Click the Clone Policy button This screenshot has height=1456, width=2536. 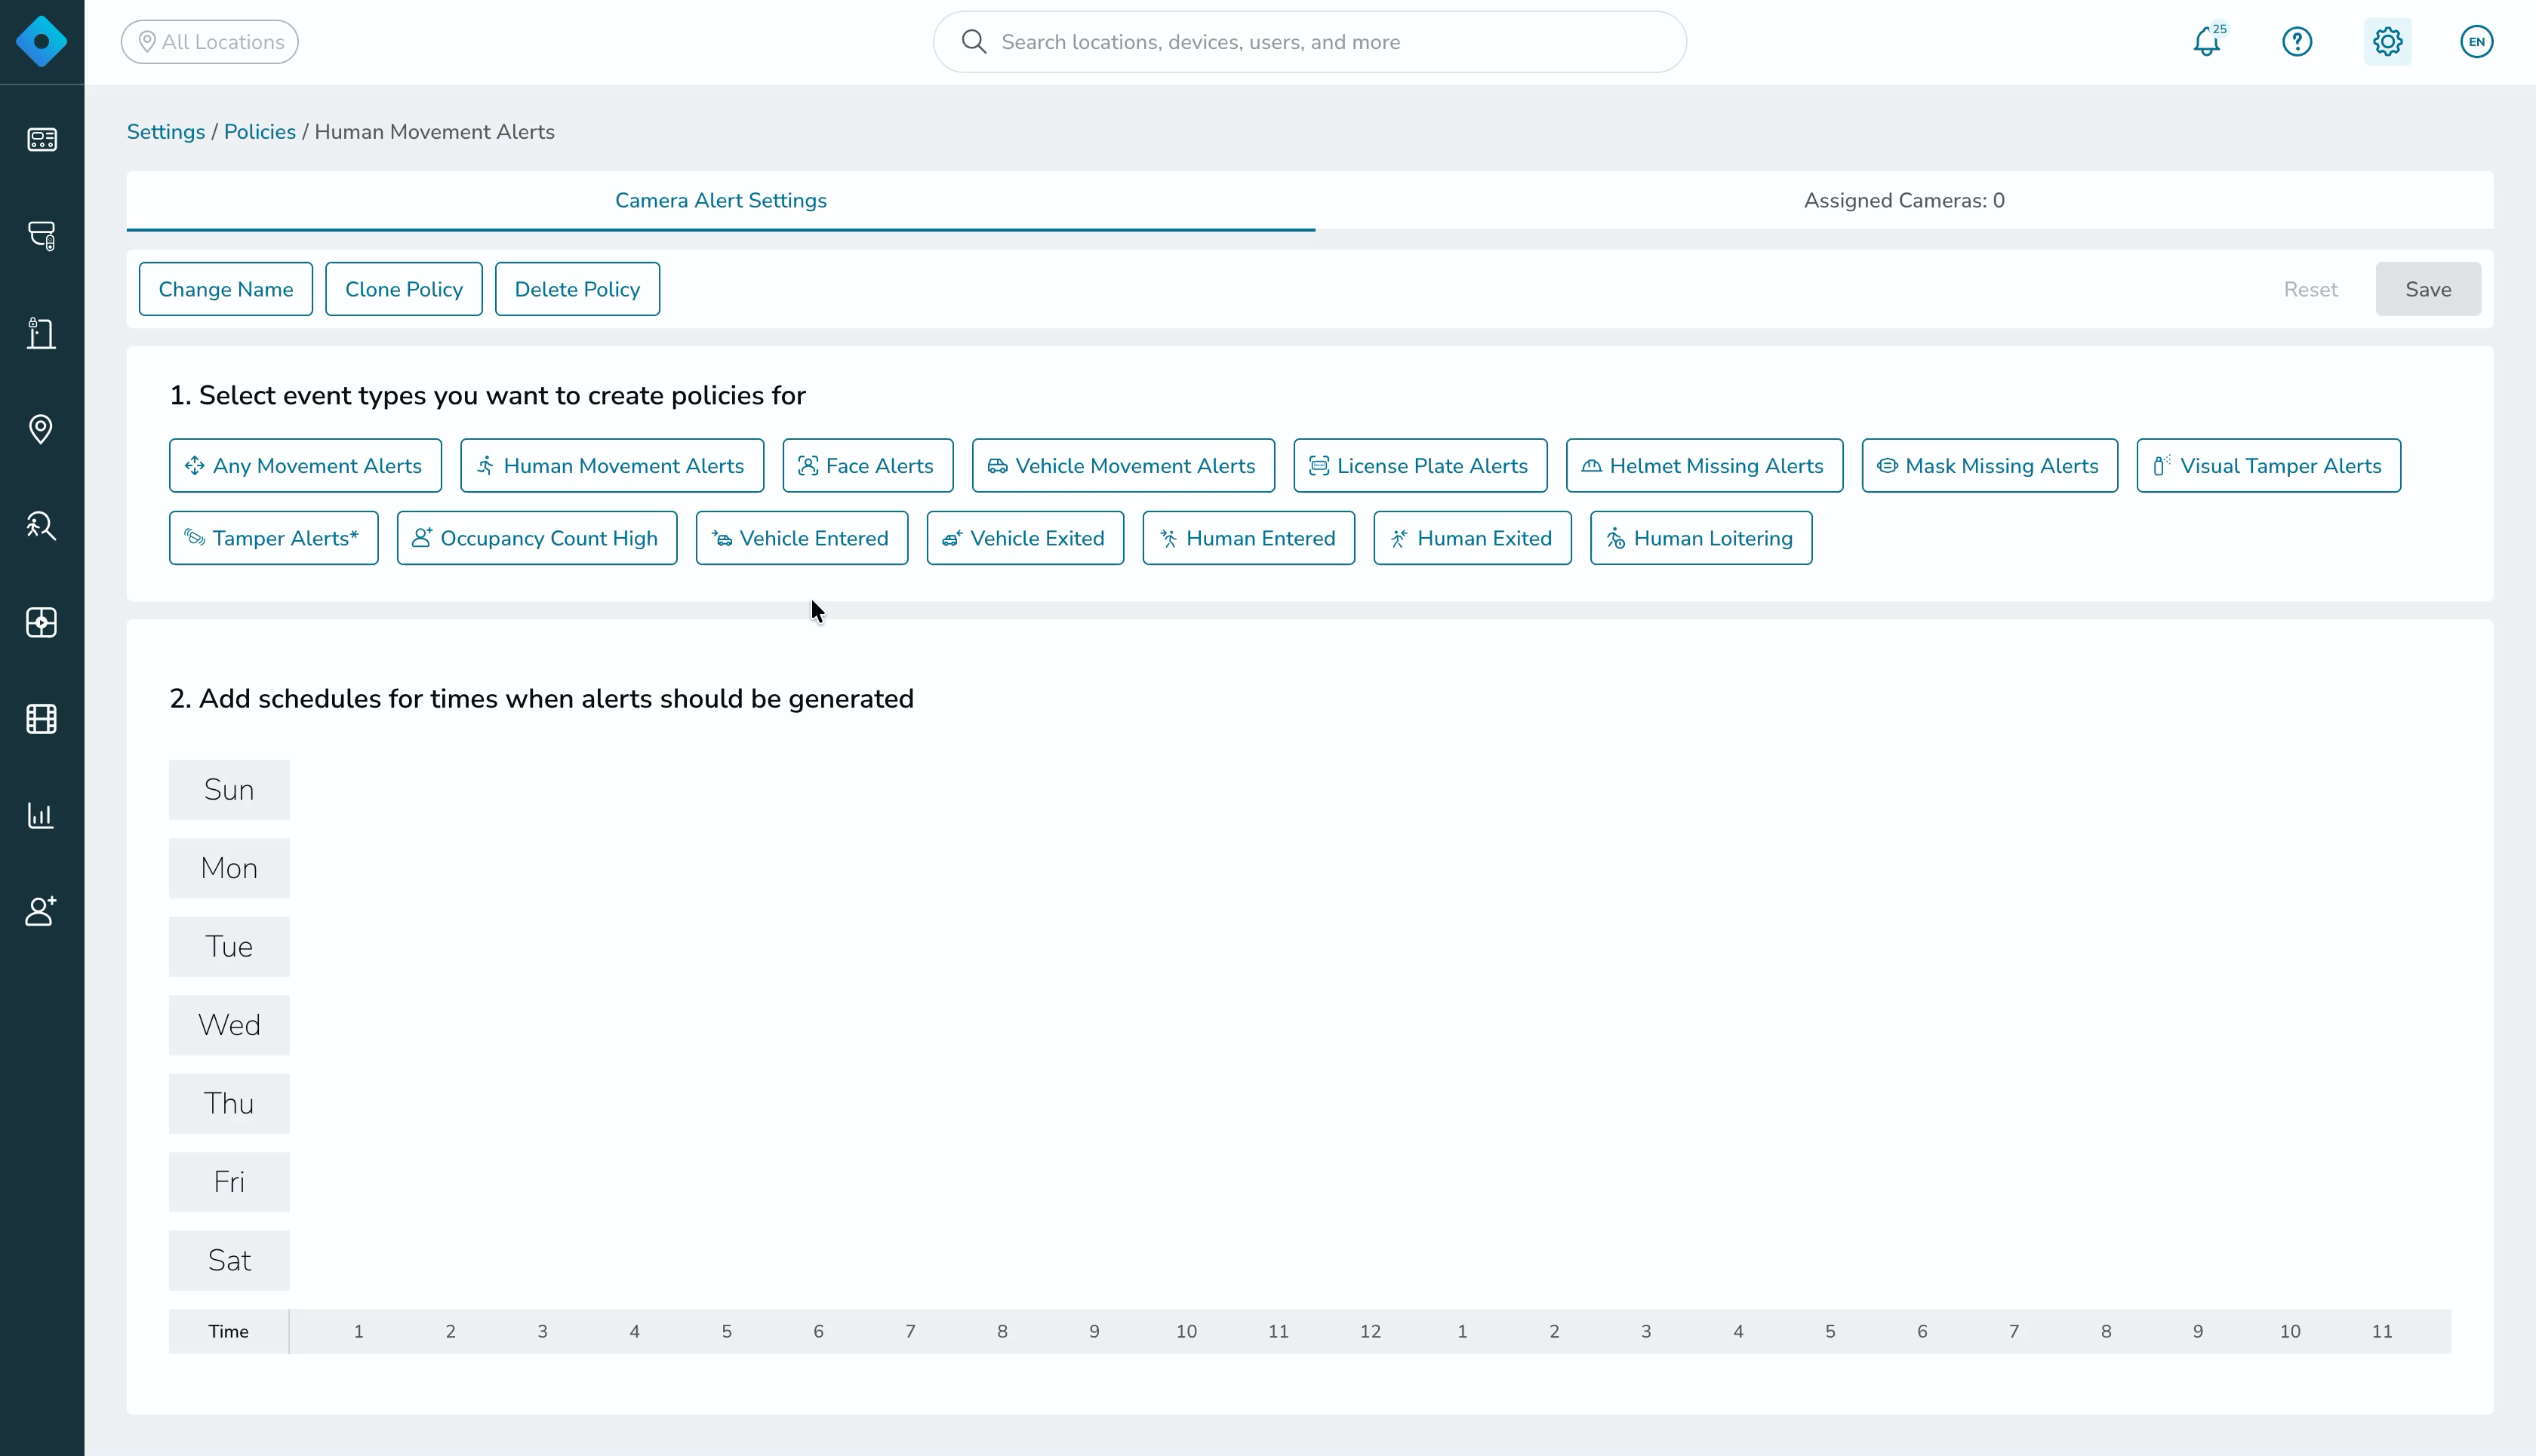coord(403,289)
